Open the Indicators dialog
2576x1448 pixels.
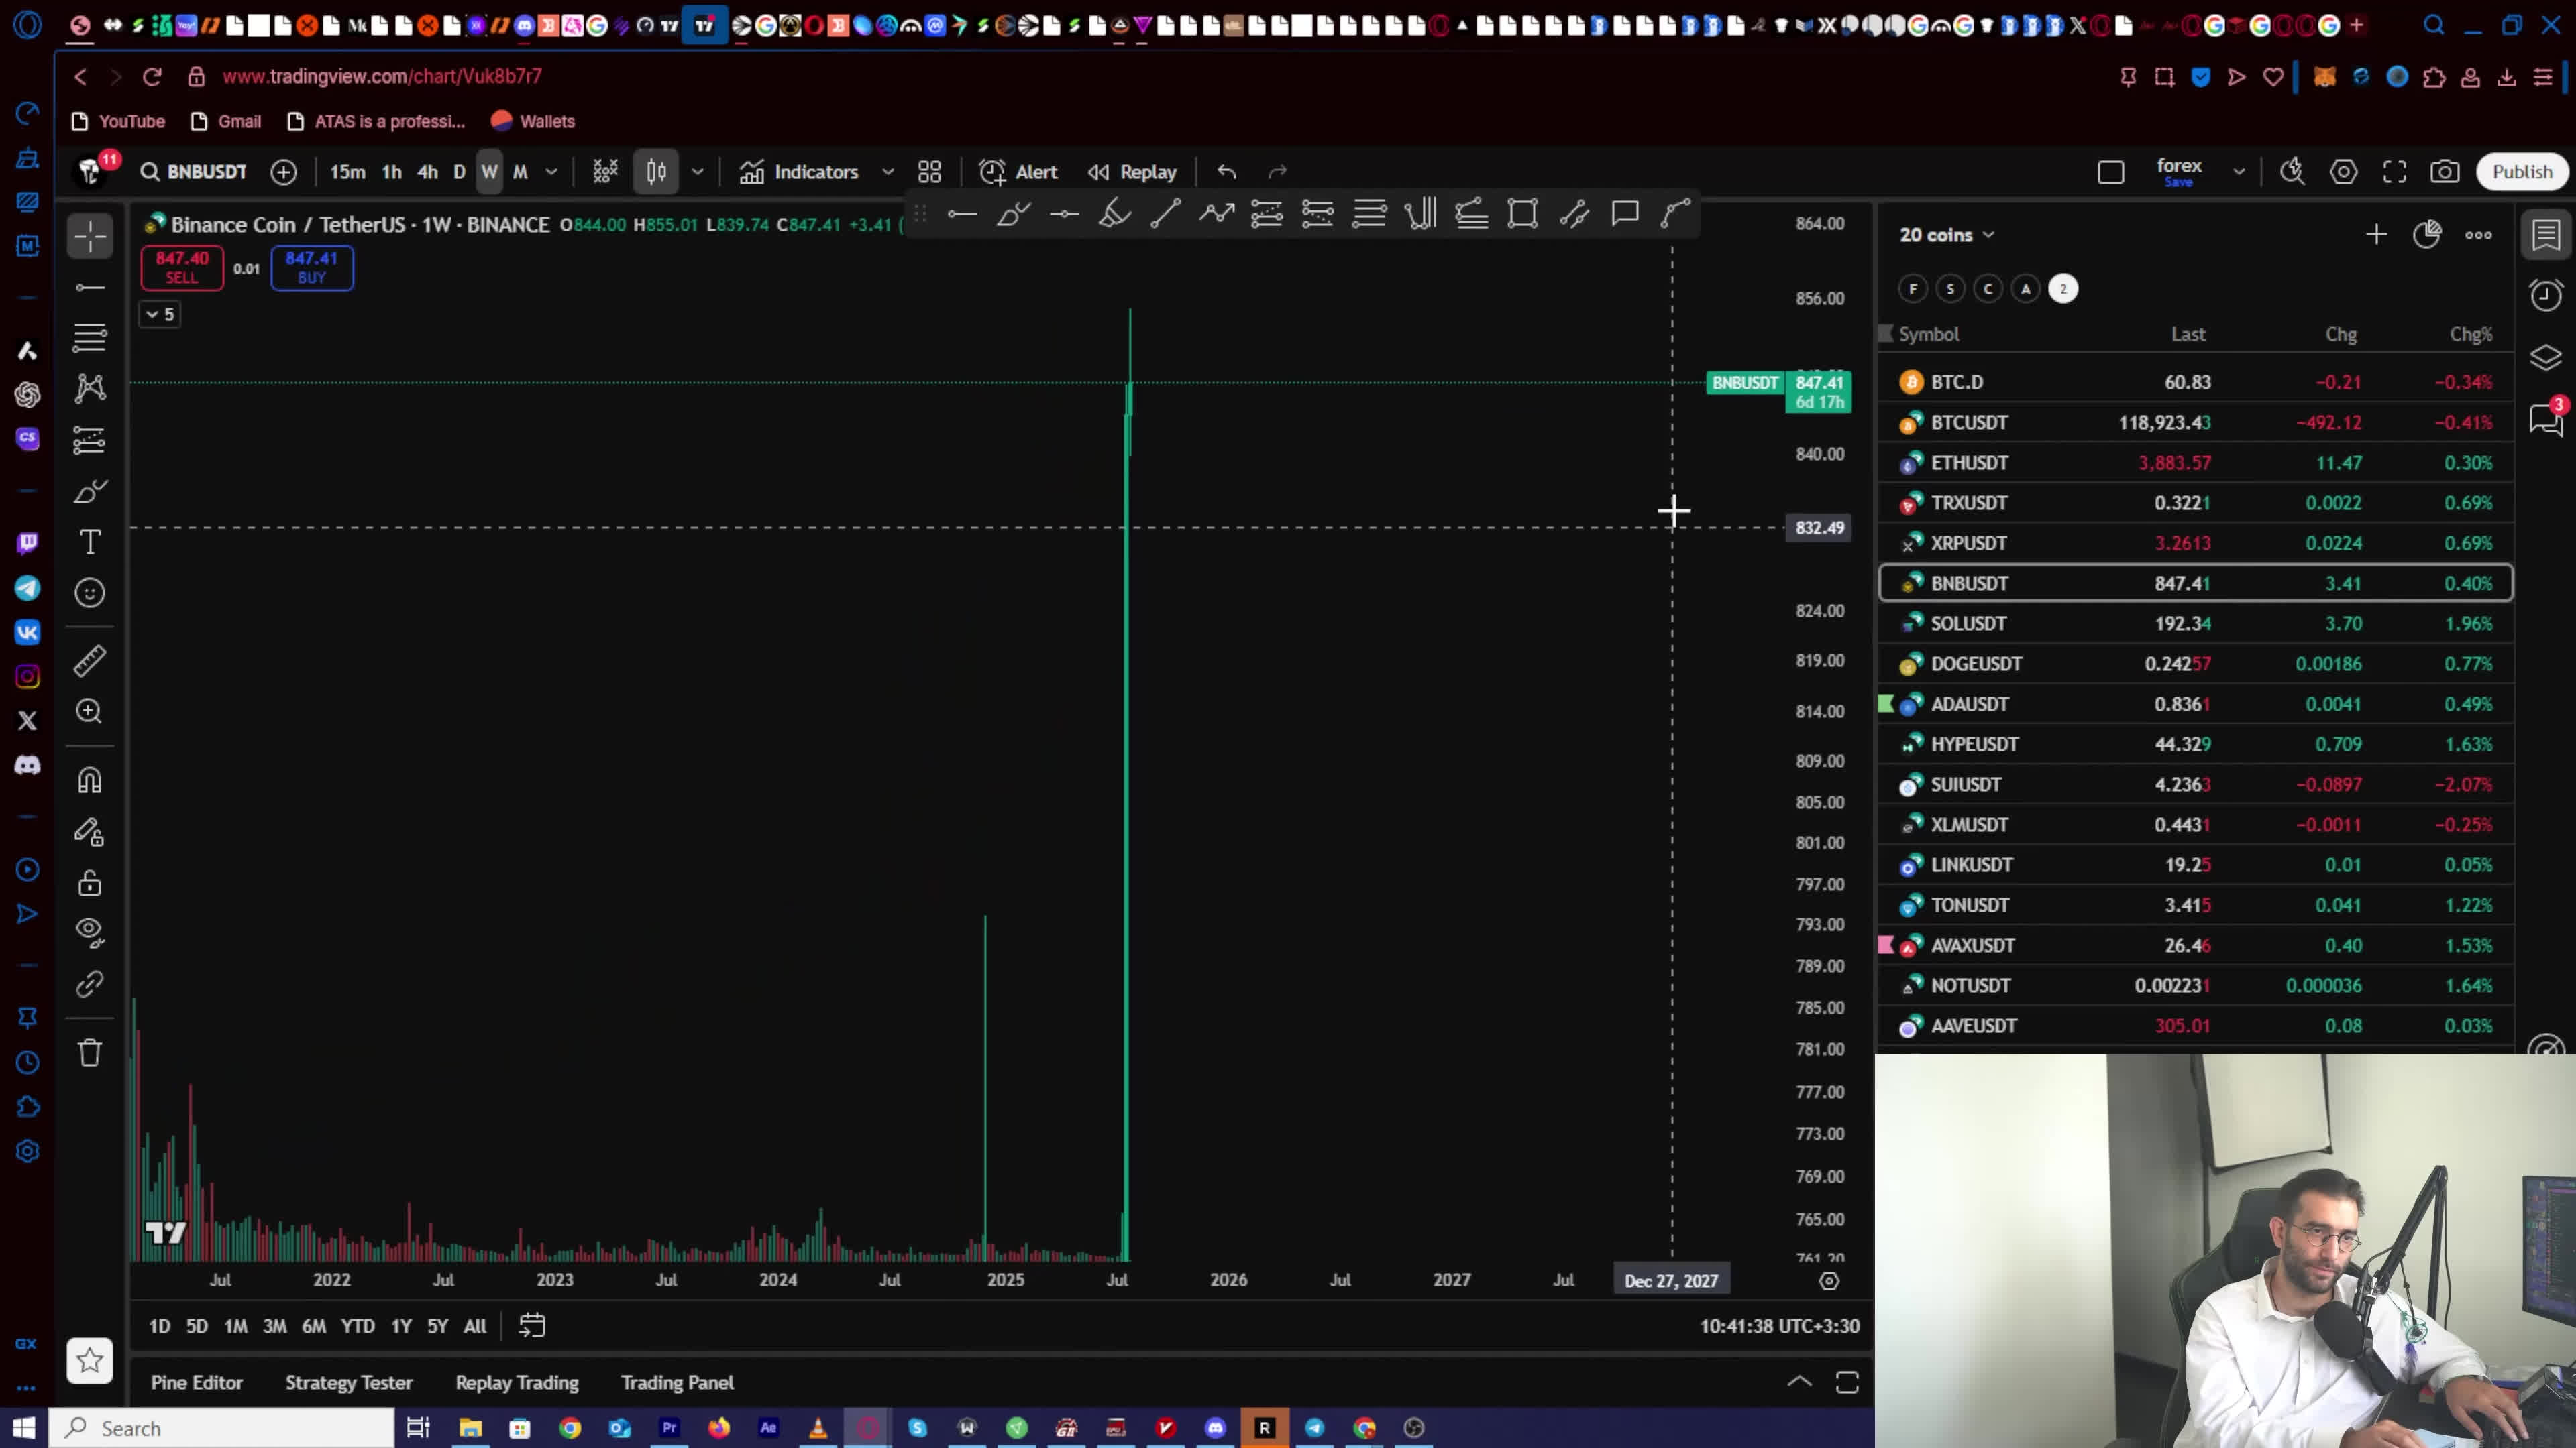click(799, 172)
